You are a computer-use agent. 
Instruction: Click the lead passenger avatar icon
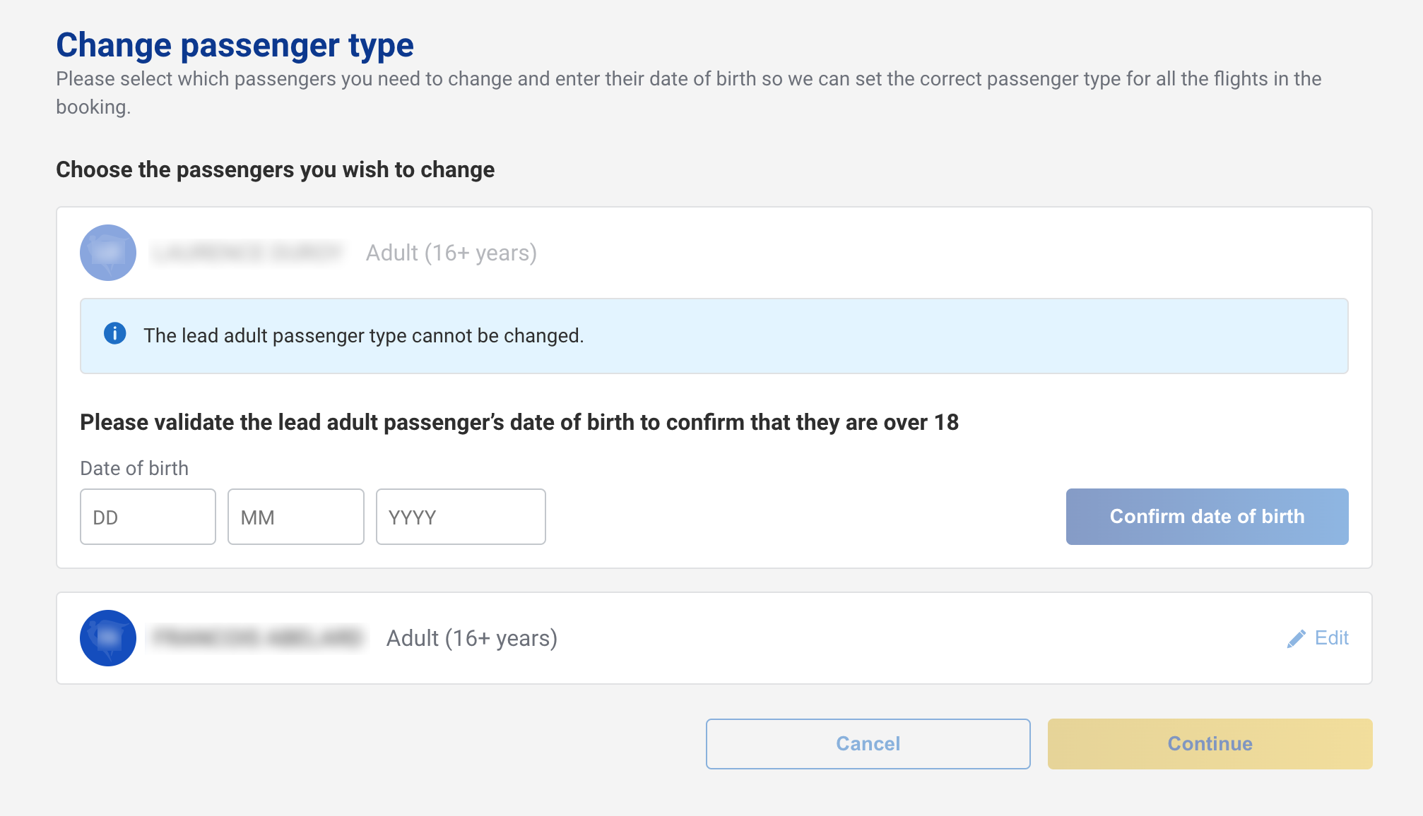[108, 253]
